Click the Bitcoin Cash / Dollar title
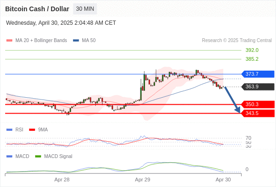The height and width of the screenshot is (187, 276). [37, 9]
